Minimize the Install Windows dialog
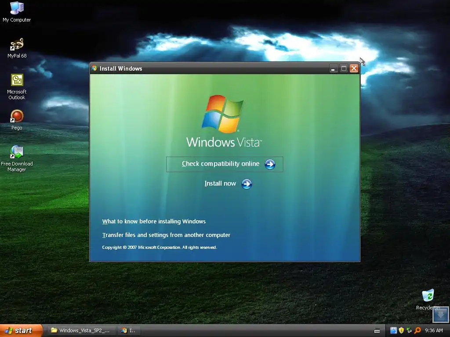 (333, 68)
